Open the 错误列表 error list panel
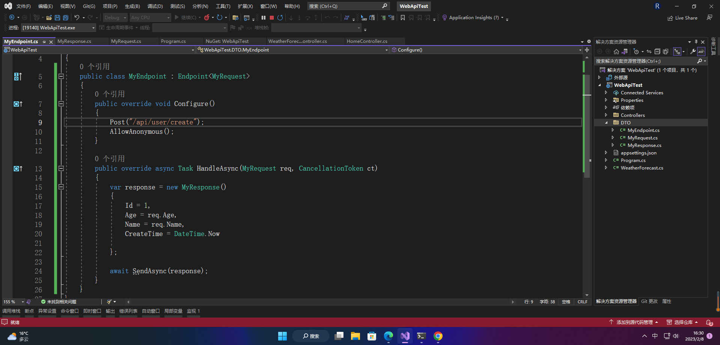This screenshot has height=345, width=720. click(x=128, y=311)
